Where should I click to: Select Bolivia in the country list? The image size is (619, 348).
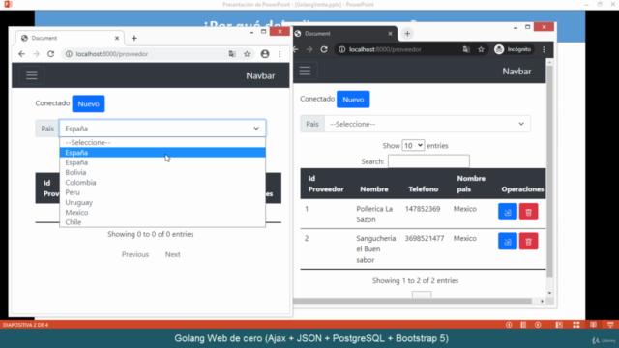(x=162, y=172)
